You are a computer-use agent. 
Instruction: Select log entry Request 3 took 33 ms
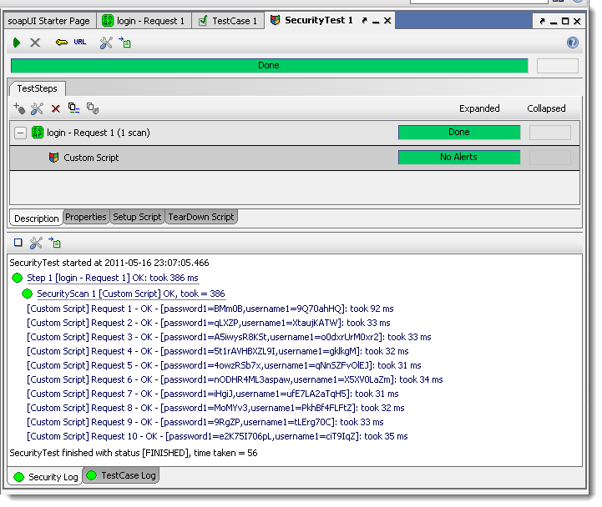[229, 337]
